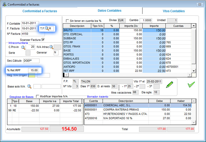The image size is (206, 142).
Task: Click the % Ret IRPF field 15.00
Action: (33, 70)
